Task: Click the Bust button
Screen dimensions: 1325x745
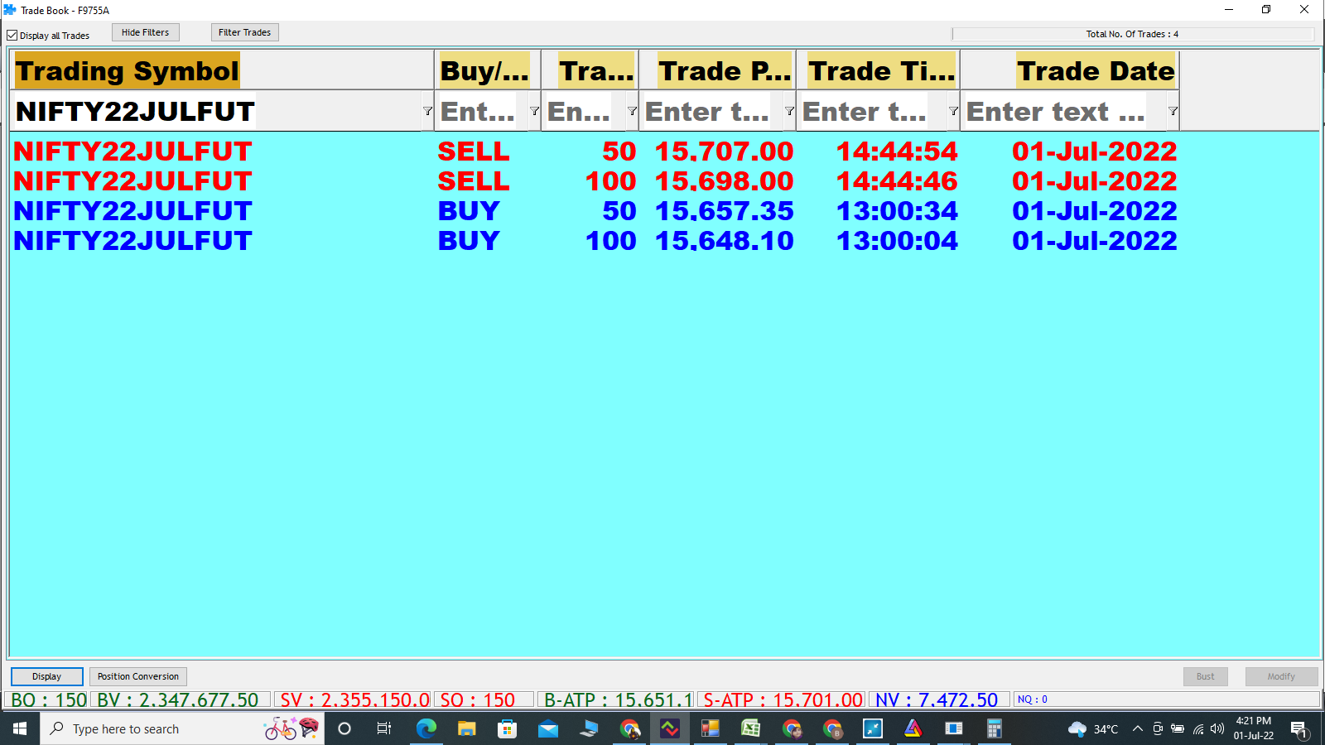Action: [1206, 676]
